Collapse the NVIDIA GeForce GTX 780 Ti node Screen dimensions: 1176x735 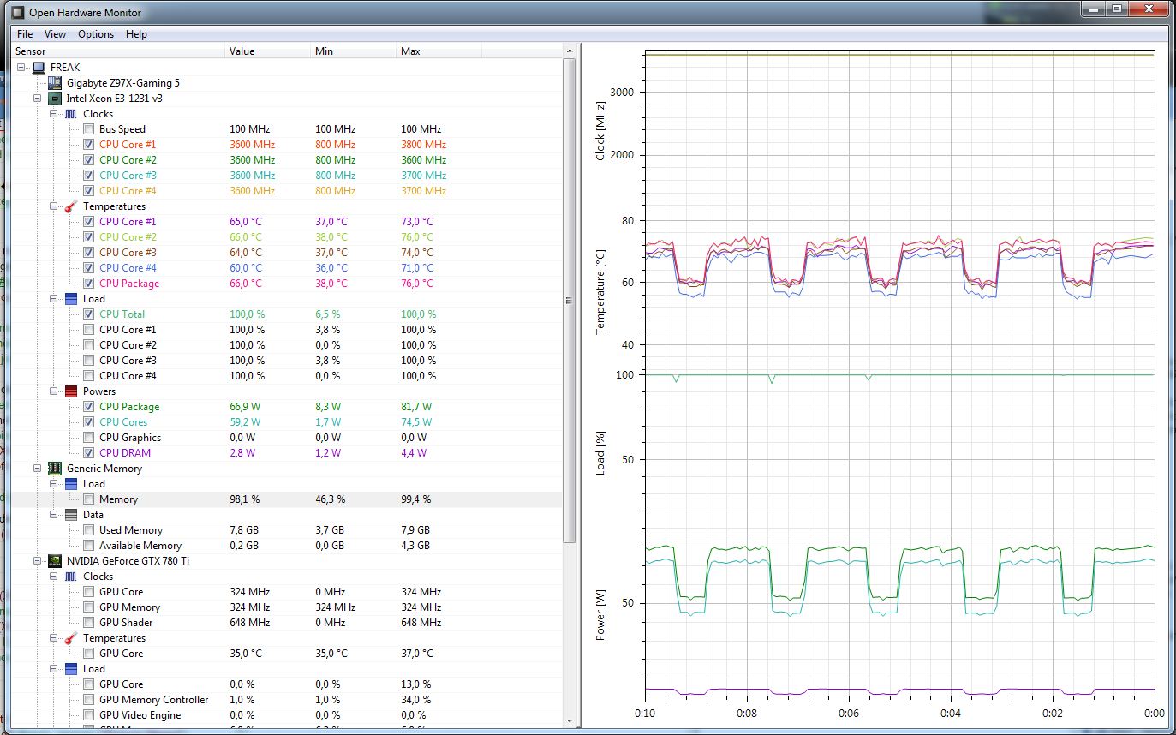coord(38,561)
